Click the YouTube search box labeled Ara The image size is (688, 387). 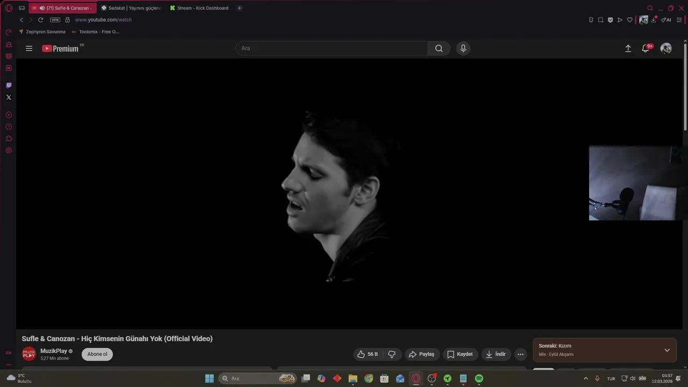[332, 48]
